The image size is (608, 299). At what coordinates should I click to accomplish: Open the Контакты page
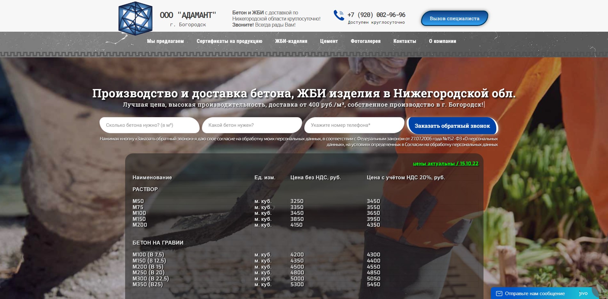click(404, 41)
